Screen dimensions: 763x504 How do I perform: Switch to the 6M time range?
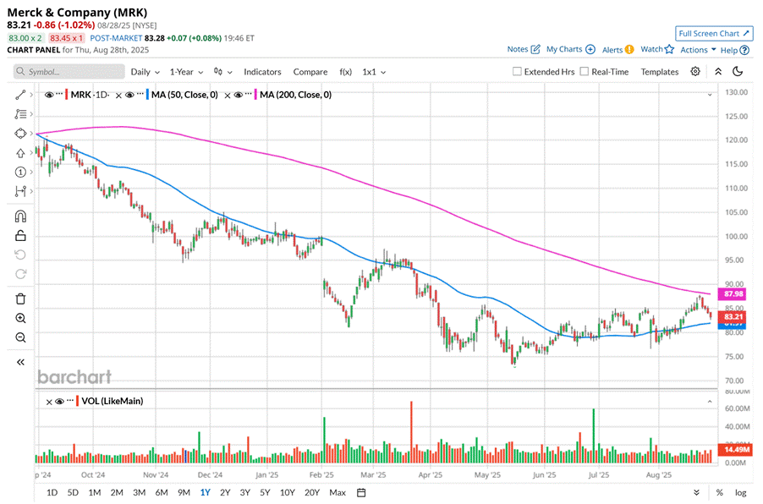(162, 492)
